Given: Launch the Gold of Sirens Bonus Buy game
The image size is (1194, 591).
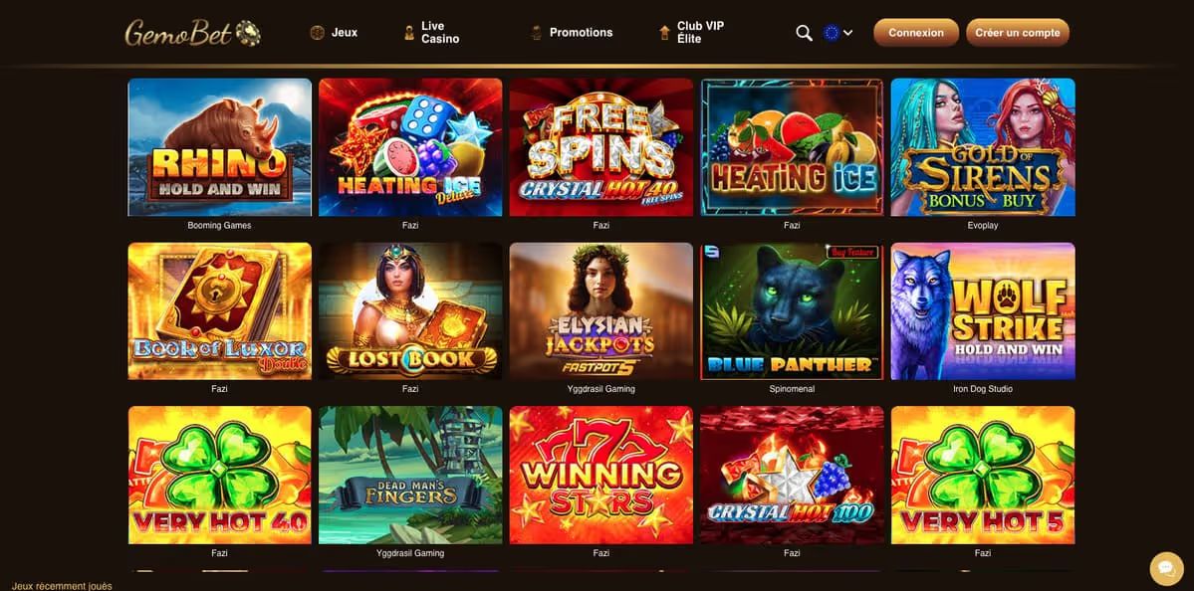Looking at the screenshot, I should [983, 147].
